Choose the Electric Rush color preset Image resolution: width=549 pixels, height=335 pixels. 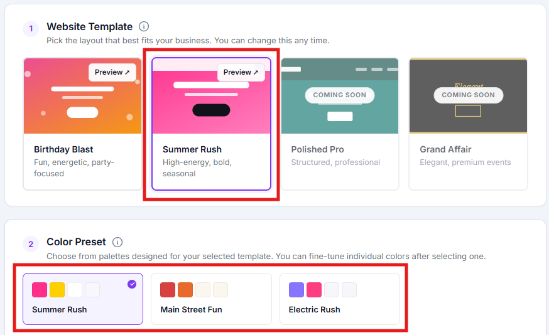tap(340, 299)
